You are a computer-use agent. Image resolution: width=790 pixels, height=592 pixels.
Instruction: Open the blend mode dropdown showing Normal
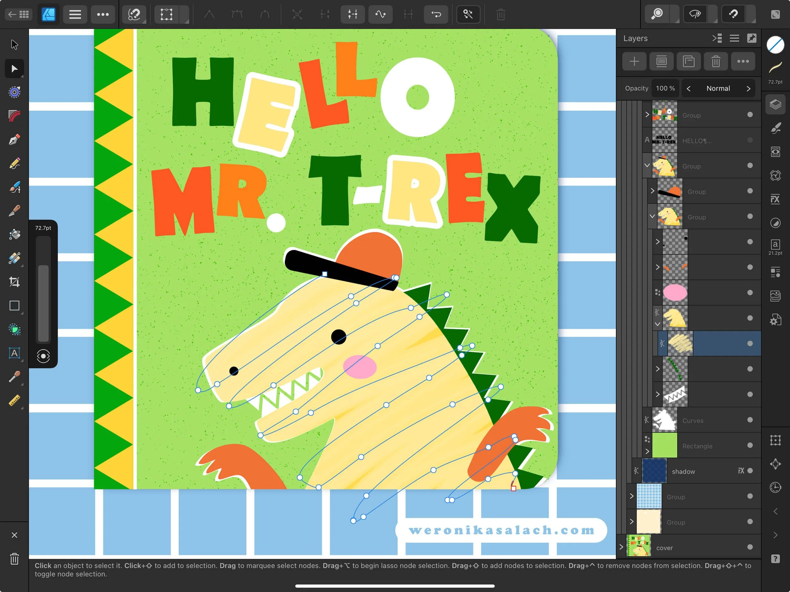718,88
